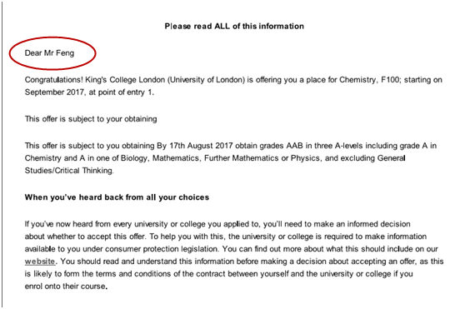Click the circled "Dear Mr Feng" greeting

click(49, 53)
